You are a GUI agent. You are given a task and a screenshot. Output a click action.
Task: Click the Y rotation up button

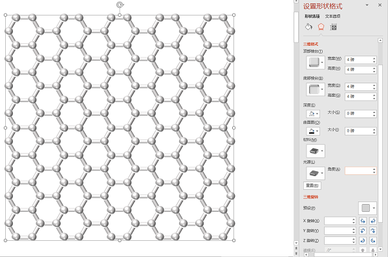click(363, 231)
